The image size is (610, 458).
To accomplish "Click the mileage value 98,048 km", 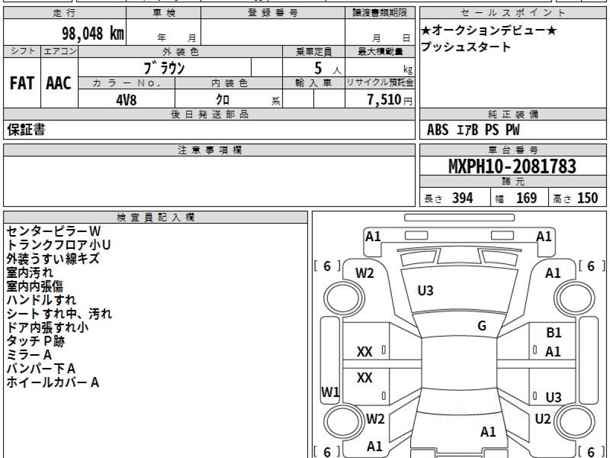I will [x=93, y=34].
